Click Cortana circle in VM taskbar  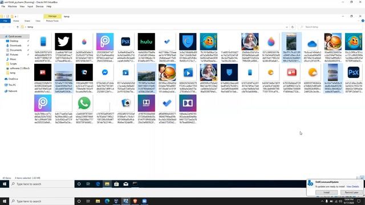79,184
